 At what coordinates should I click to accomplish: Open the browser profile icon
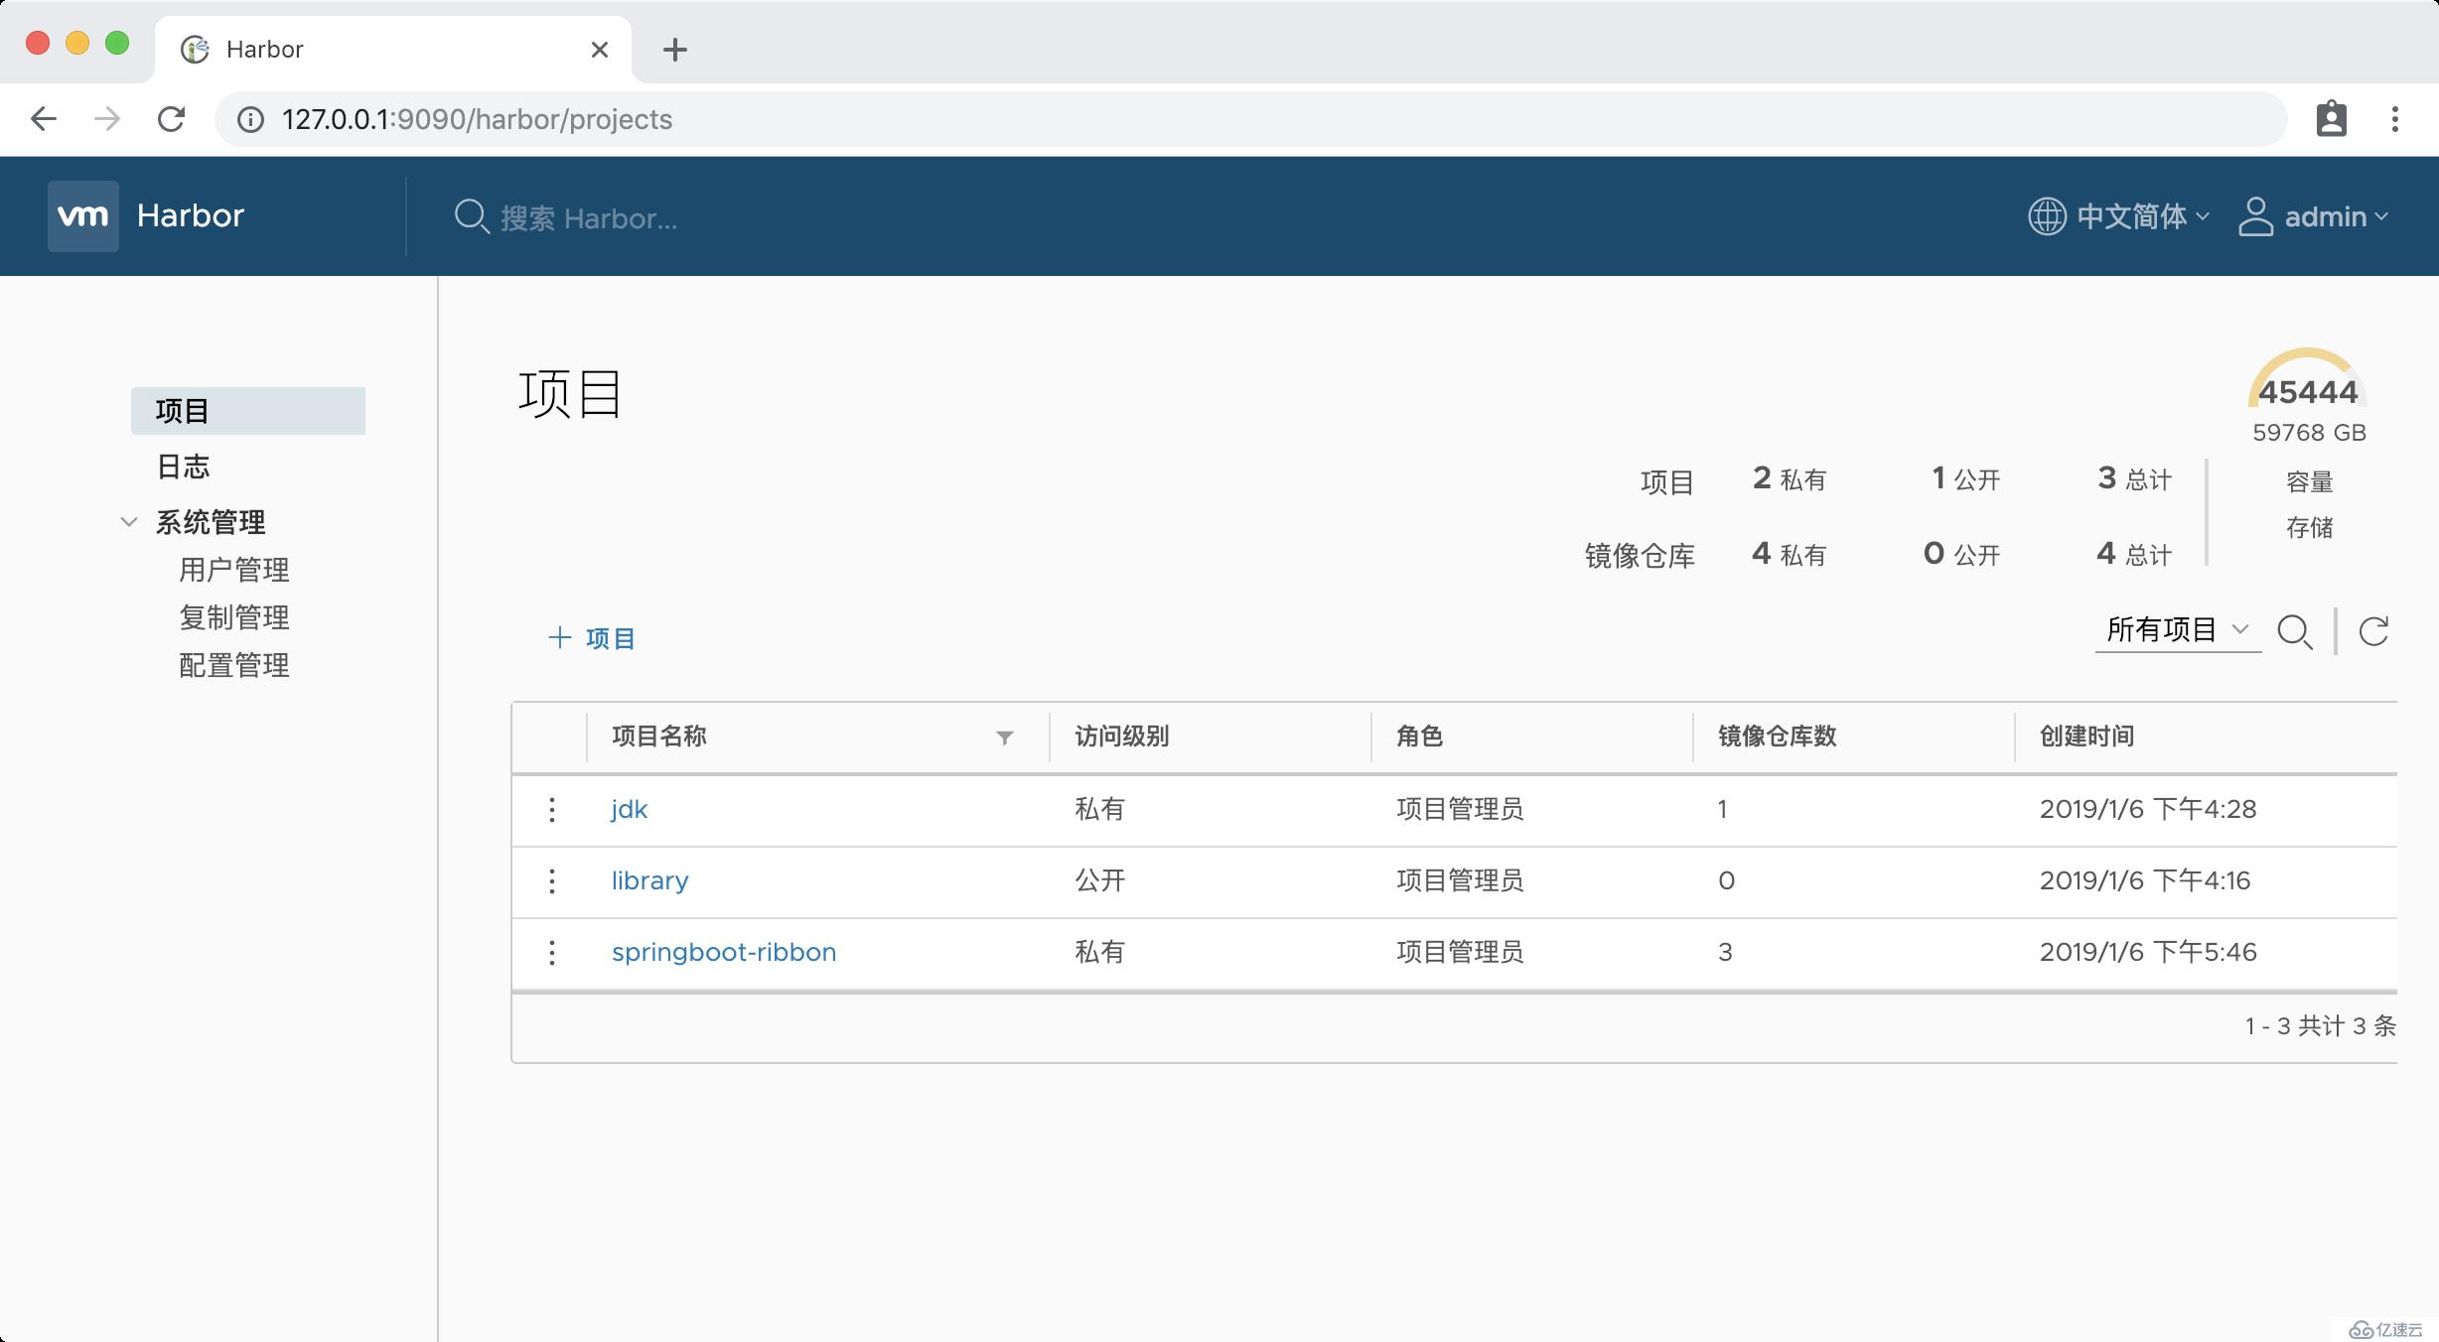tap(2332, 119)
